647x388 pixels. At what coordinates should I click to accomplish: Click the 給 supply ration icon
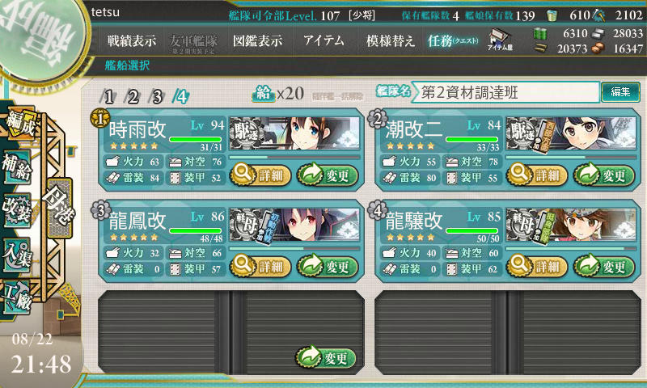click(x=264, y=94)
